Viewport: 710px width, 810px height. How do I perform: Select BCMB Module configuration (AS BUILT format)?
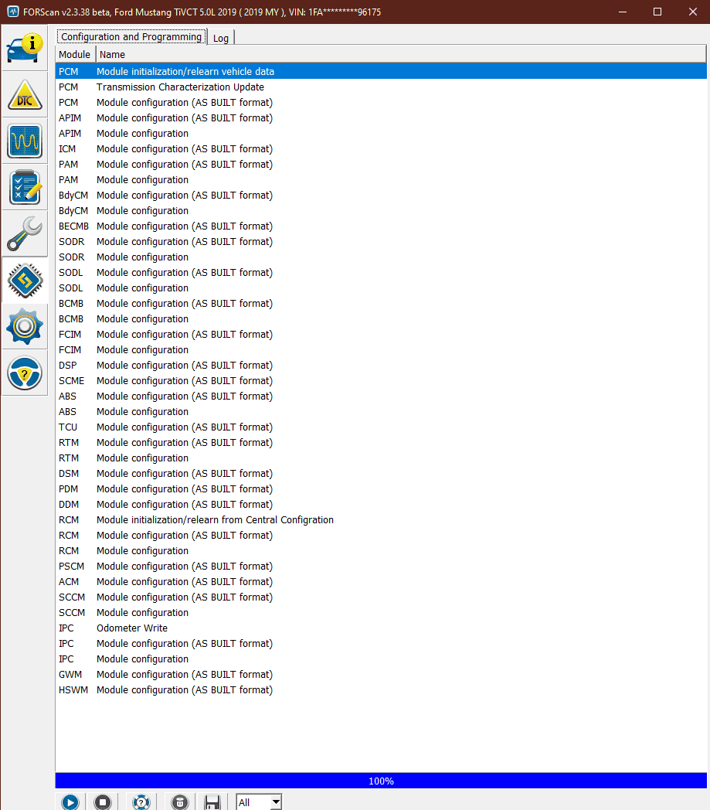pyautogui.click(x=381, y=303)
